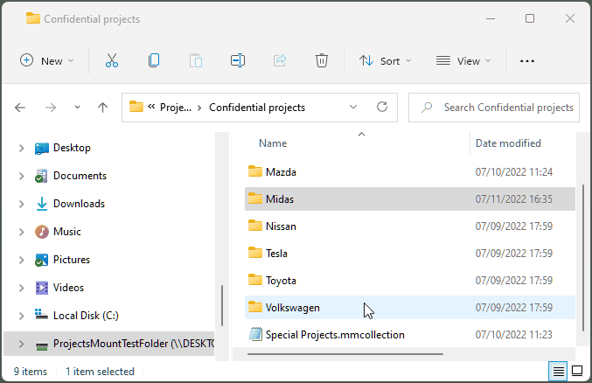
Task: Click the Copy icon in toolbar
Action: tap(154, 60)
